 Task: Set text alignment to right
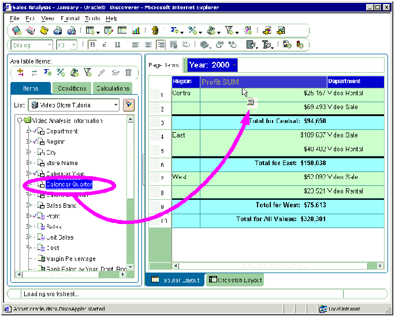(x=161, y=45)
